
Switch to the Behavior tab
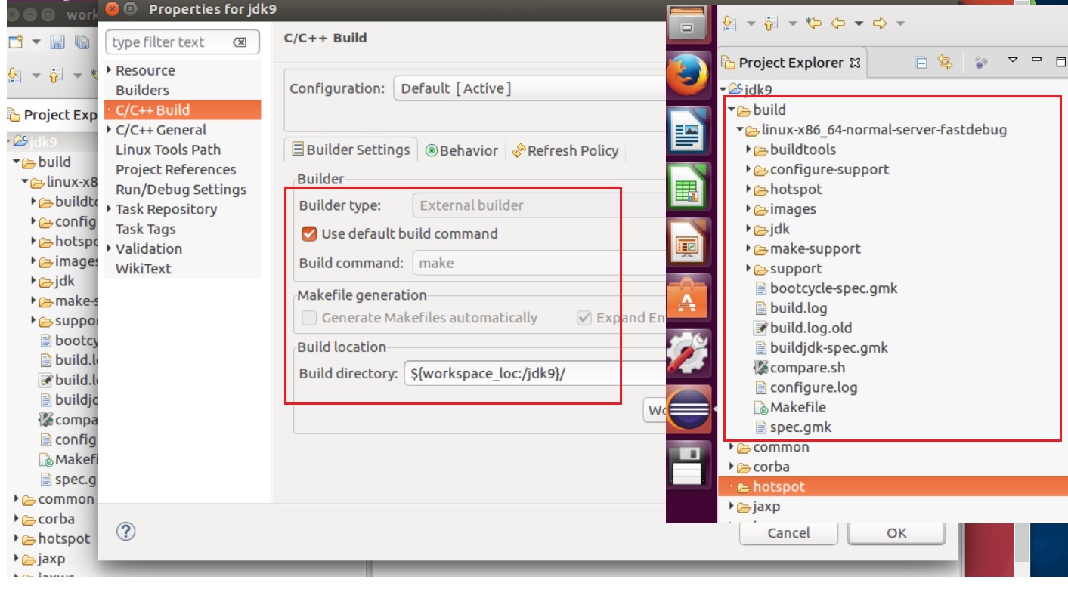pos(461,150)
